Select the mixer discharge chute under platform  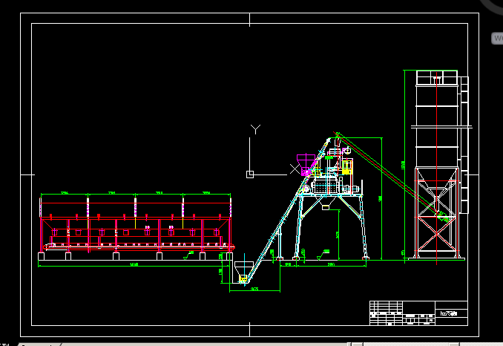tap(325, 203)
